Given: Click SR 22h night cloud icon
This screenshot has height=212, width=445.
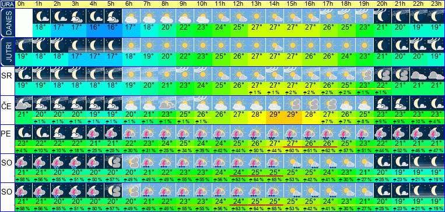Looking at the screenshot, I should (x=419, y=74).
